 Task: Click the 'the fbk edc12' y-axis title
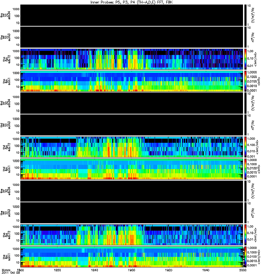pos(6,235)
